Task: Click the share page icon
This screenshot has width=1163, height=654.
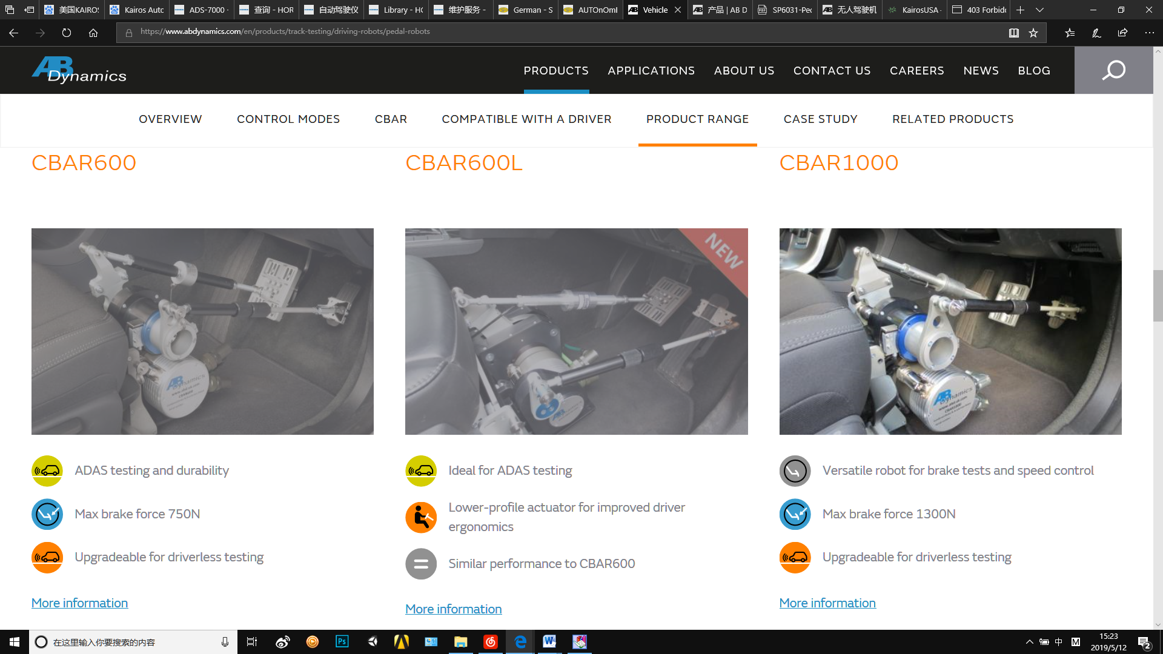Action: tap(1122, 33)
